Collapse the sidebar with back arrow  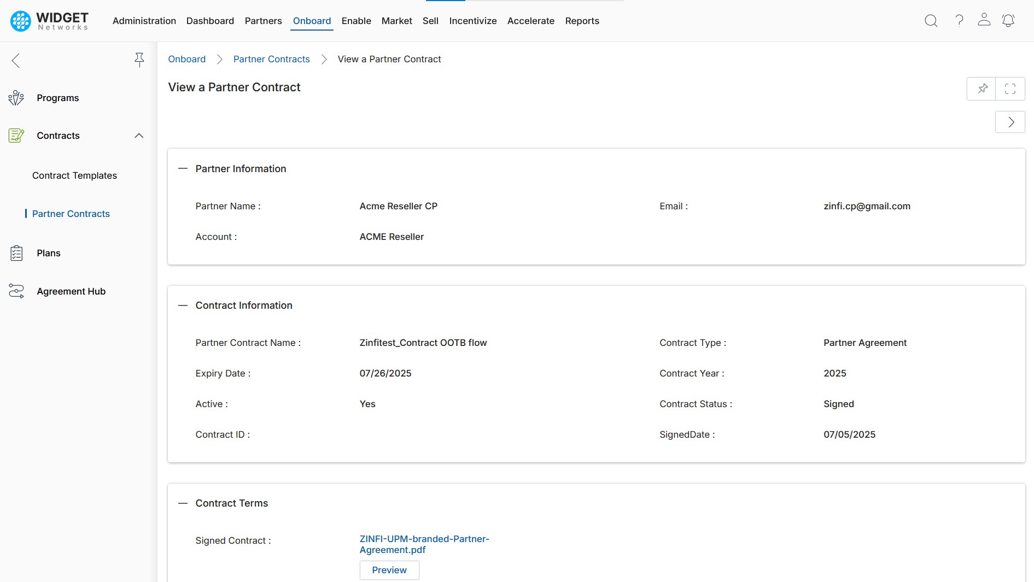(x=16, y=61)
